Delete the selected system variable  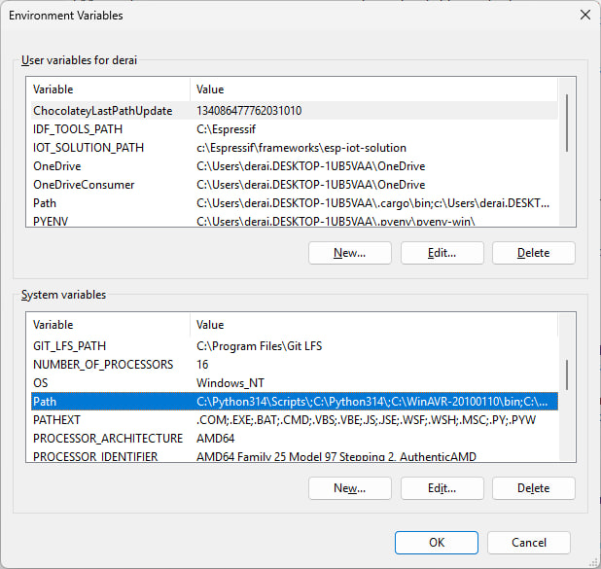[533, 487]
